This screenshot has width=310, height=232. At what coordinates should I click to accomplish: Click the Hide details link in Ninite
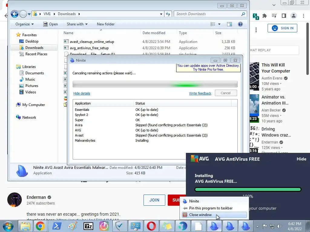pos(82,93)
